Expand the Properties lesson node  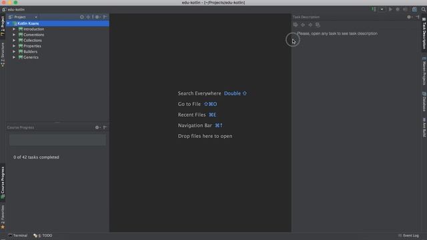[14, 46]
